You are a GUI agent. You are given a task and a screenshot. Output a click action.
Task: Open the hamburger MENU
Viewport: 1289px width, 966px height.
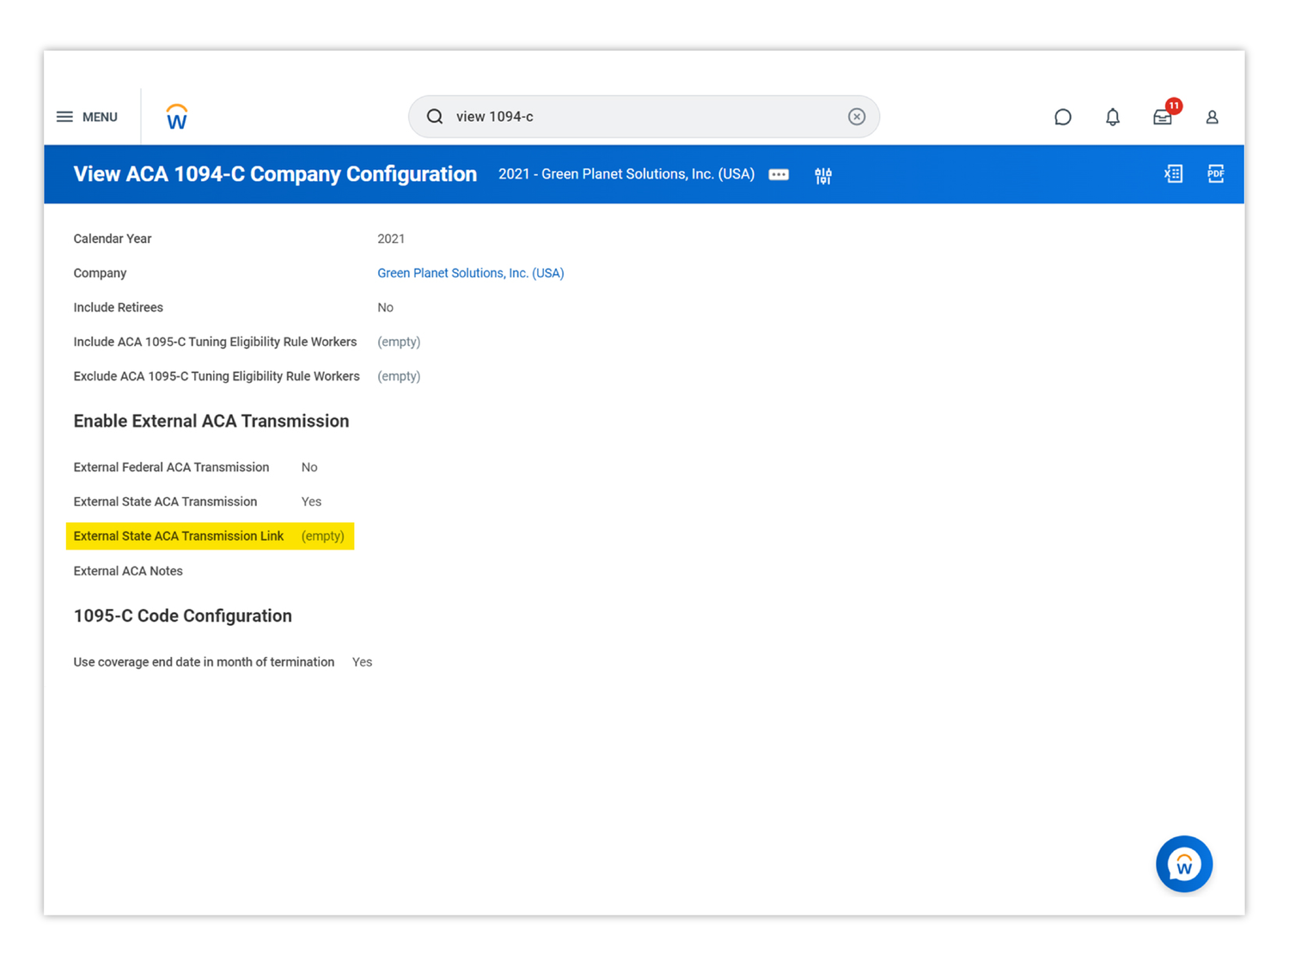(x=86, y=117)
